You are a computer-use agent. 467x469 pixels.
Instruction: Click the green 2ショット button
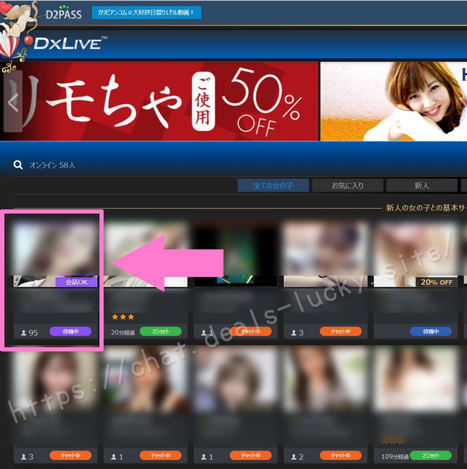click(159, 331)
